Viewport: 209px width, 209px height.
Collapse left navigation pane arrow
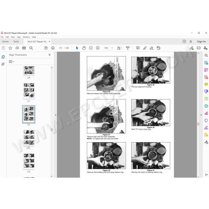pyautogui.click(x=56, y=115)
